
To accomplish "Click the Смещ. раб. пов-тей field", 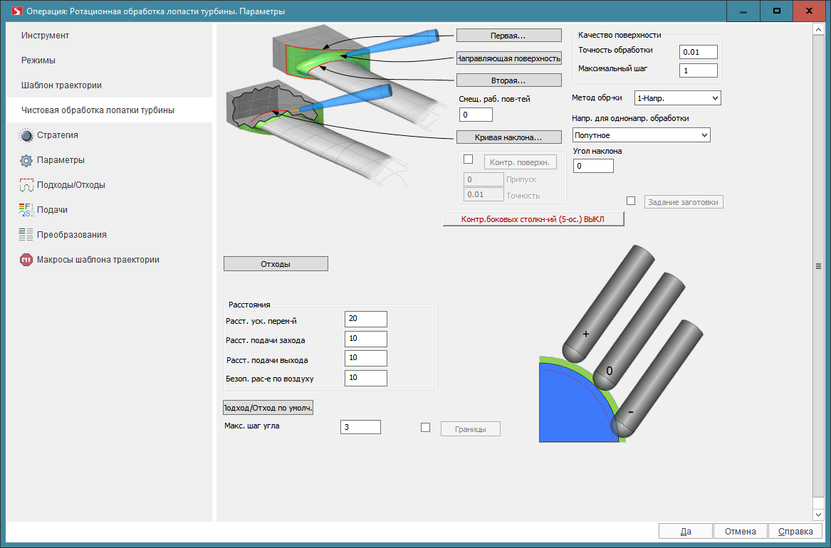I will pyautogui.click(x=476, y=115).
